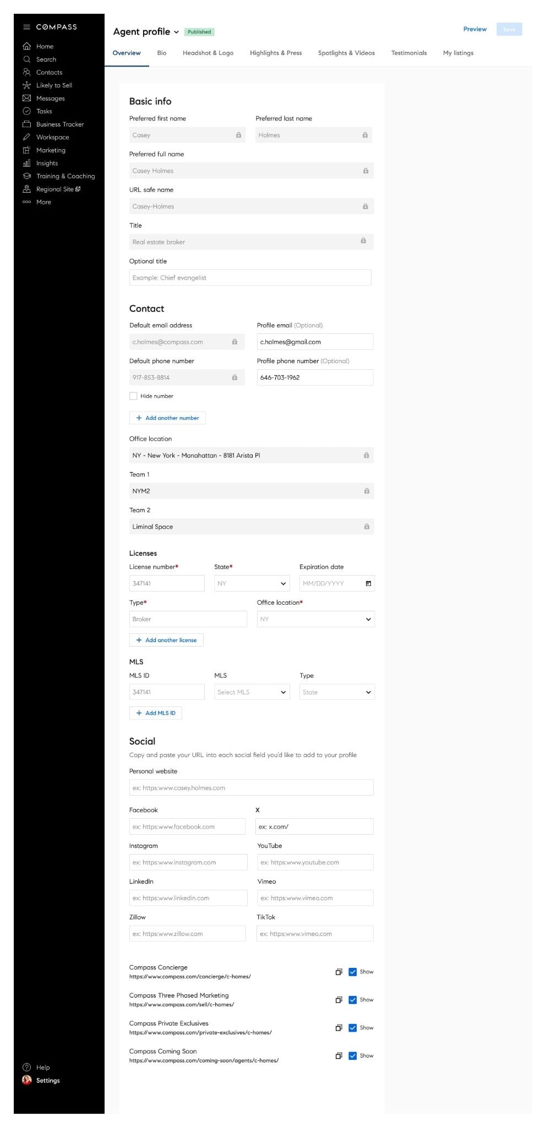The width and height of the screenshot is (546, 1128).
Task: Click the user avatar next to Settings
Action: tap(26, 1080)
